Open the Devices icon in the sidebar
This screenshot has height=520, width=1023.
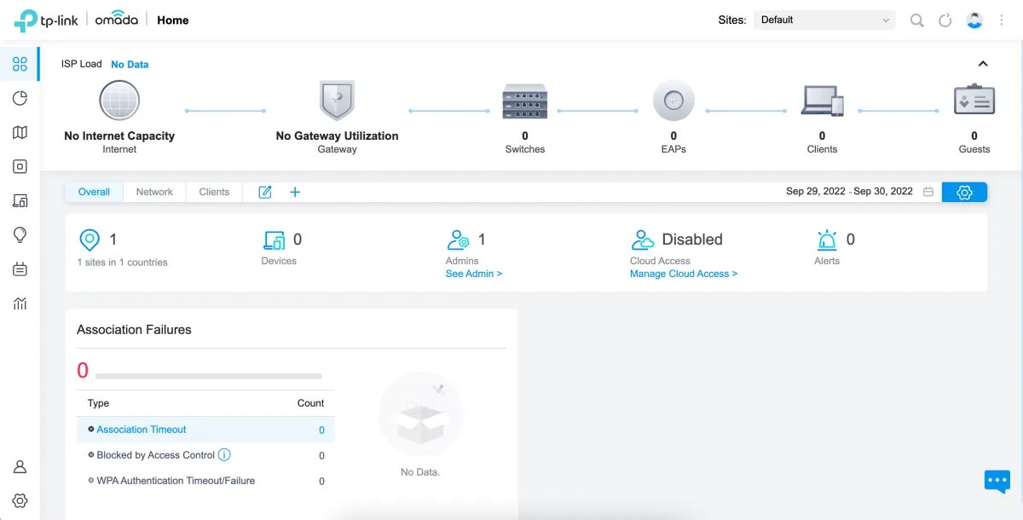[x=20, y=166]
